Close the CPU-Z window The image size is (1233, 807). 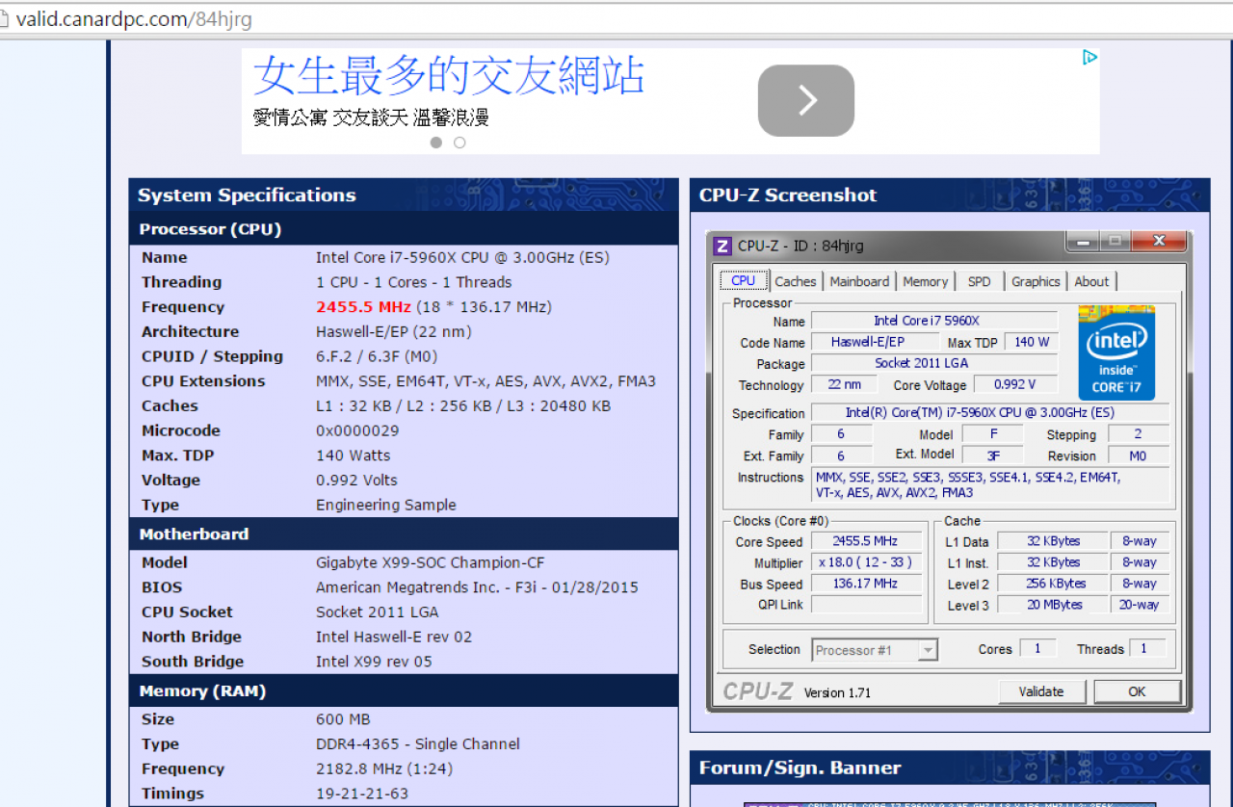tap(1158, 241)
